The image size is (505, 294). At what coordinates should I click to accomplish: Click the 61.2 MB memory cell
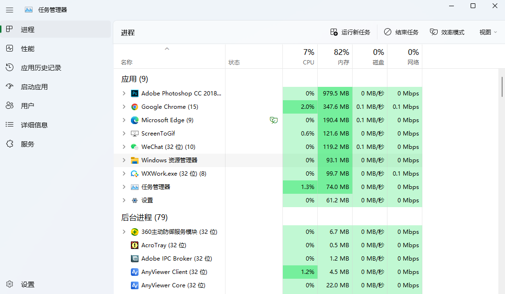point(335,200)
